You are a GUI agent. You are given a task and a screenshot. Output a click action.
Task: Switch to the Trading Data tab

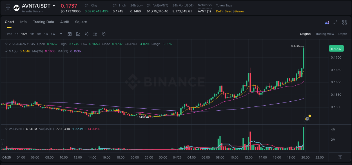[x=43, y=22]
